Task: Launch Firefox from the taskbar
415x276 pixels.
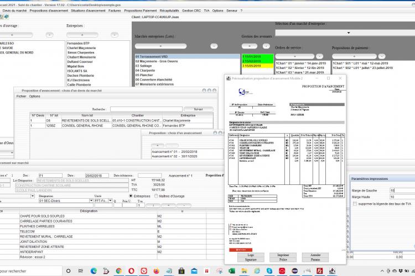Action: tap(156, 270)
